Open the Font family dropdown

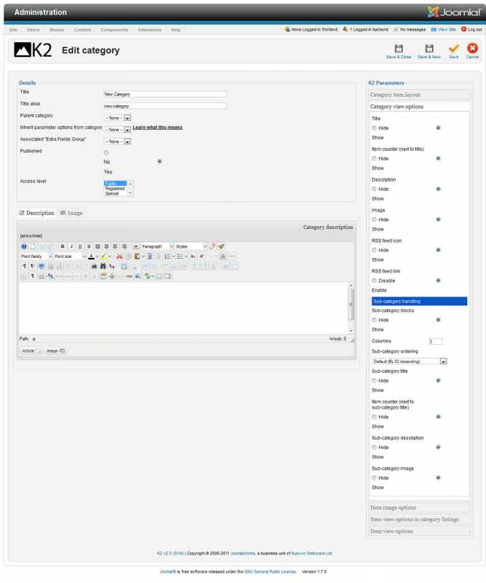(x=36, y=257)
